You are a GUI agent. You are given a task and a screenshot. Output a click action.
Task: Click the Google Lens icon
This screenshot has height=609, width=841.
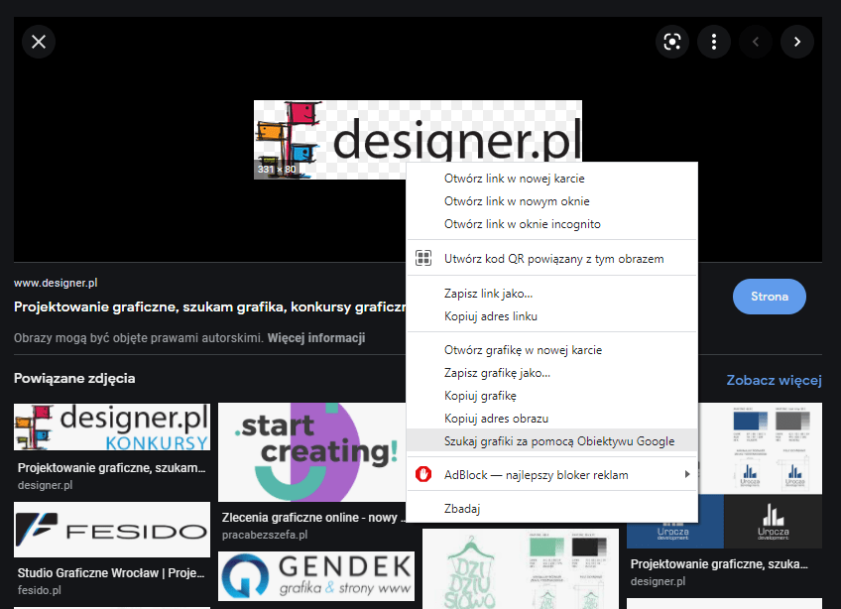coord(672,42)
